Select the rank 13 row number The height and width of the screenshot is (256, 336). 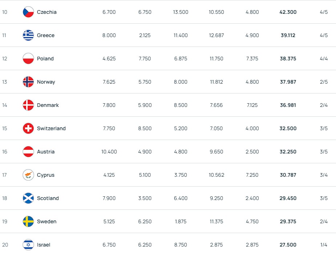tap(5, 82)
